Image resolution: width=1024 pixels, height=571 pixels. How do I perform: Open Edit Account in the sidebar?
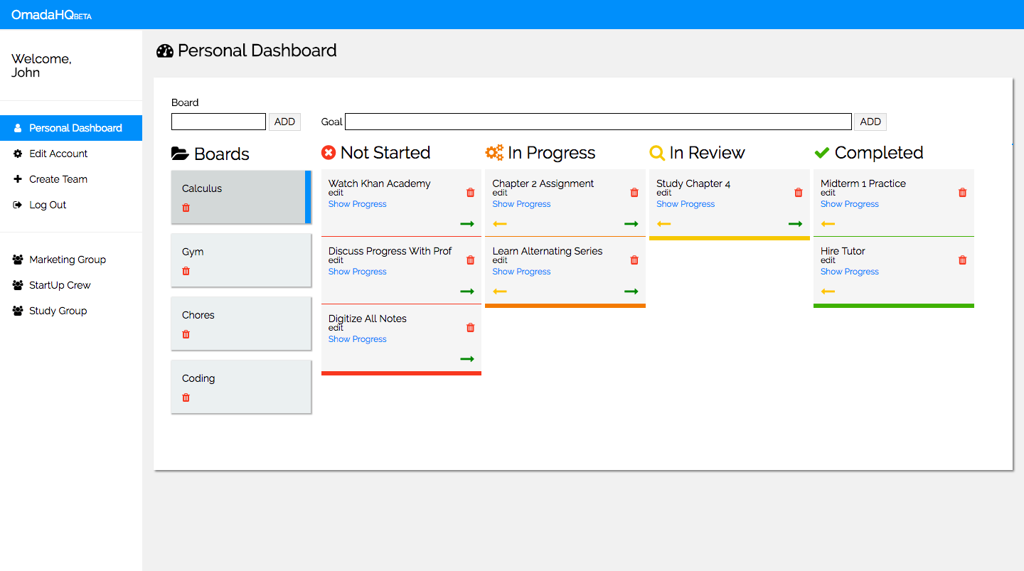coord(58,154)
